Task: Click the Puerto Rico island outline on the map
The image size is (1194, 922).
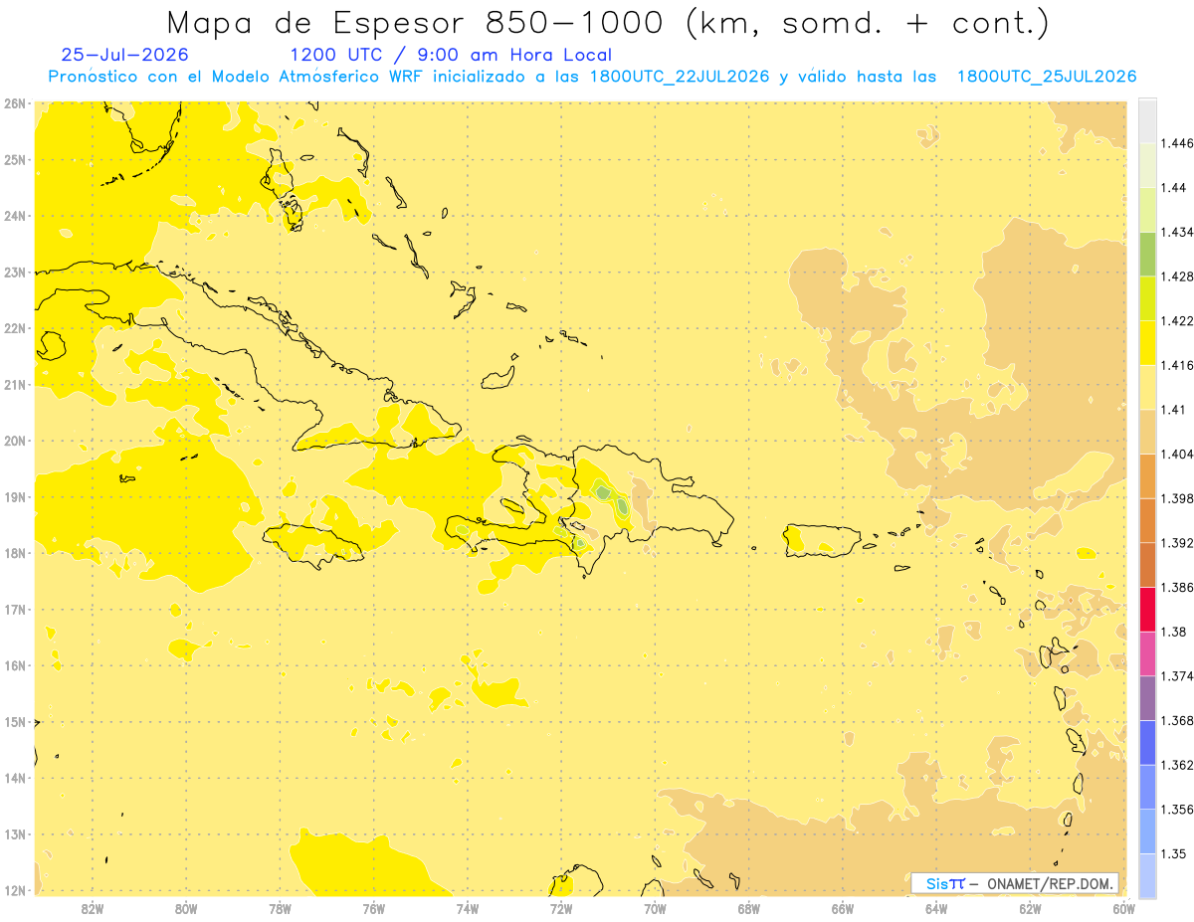Action: [822, 540]
